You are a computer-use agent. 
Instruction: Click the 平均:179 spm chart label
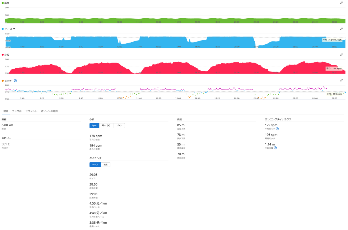(x=334, y=94)
